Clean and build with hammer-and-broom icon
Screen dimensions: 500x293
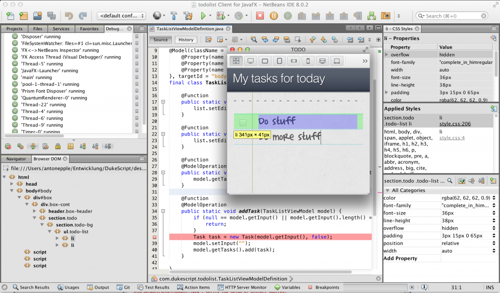click(x=188, y=16)
